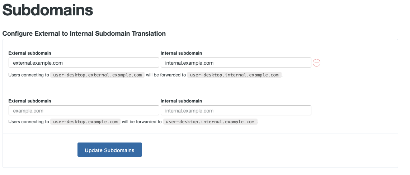
Task: Remove the external.example.com subdomain mapping
Action: [316, 63]
